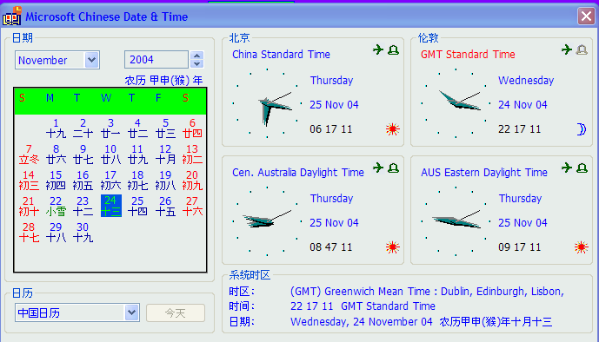Click the sun icon beside AUS Eastern time
This screenshot has width=599, height=342.
pyautogui.click(x=581, y=247)
